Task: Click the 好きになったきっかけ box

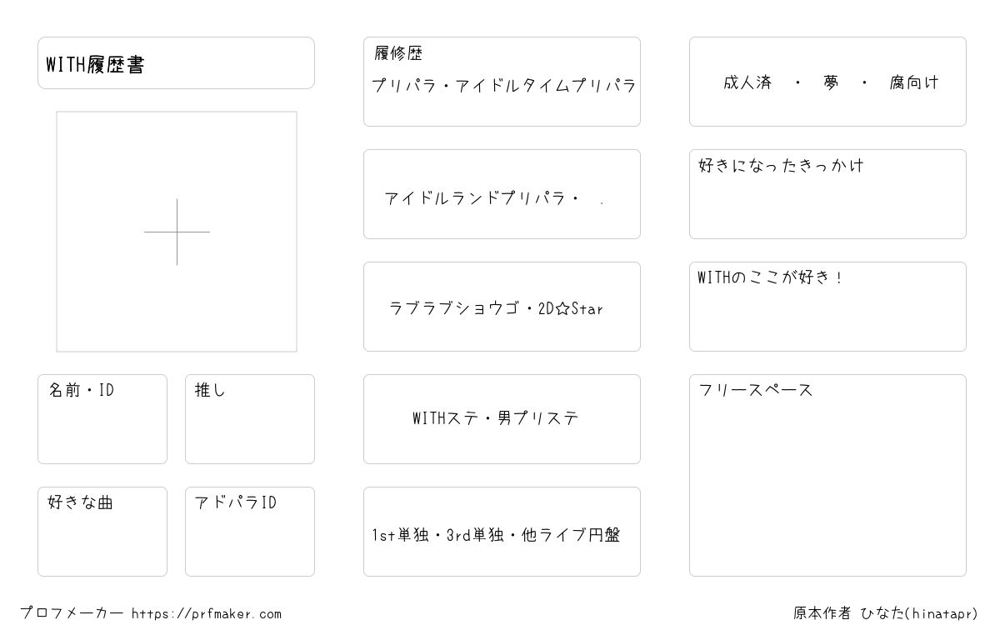Action: click(x=827, y=194)
